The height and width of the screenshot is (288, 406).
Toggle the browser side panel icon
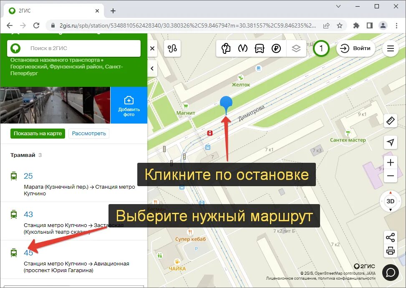(370, 25)
